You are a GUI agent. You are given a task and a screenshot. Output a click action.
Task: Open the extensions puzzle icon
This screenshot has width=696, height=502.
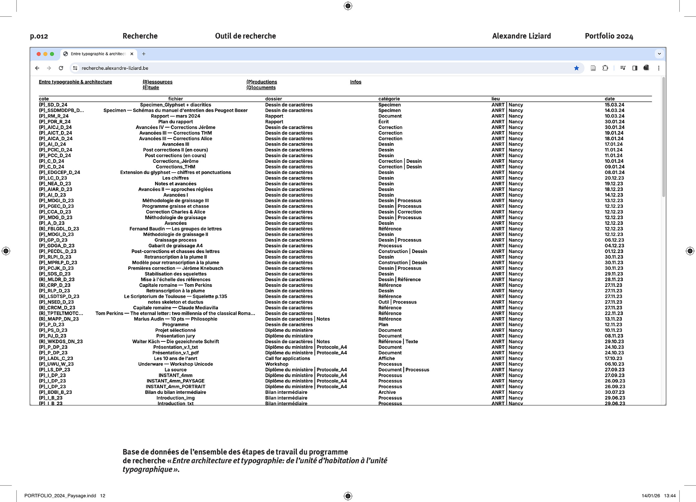605,68
